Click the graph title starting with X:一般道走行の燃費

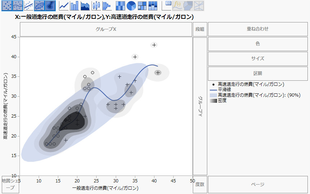click(104, 17)
